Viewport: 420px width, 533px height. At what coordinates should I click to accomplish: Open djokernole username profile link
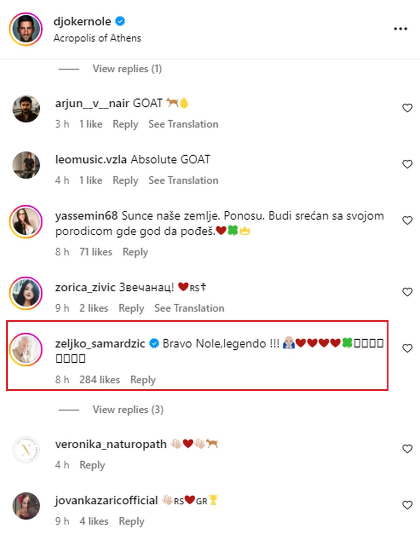tap(82, 22)
